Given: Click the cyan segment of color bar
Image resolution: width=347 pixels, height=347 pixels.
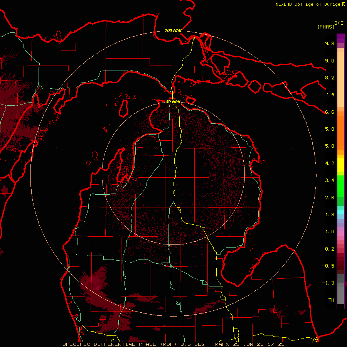Looking at the screenshot, I should click(340, 212).
